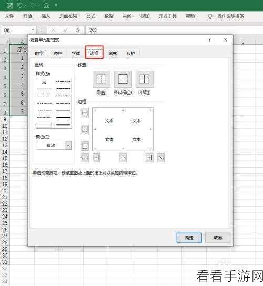Screen dimensions: 263x286
Task: Click the 外边框(O) preset border icon
Action: (x=123, y=79)
